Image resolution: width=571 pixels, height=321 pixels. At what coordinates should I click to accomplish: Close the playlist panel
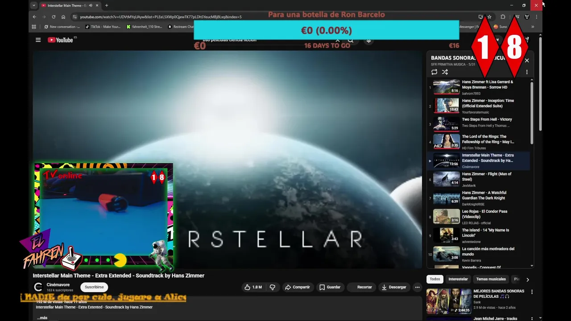click(527, 60)
